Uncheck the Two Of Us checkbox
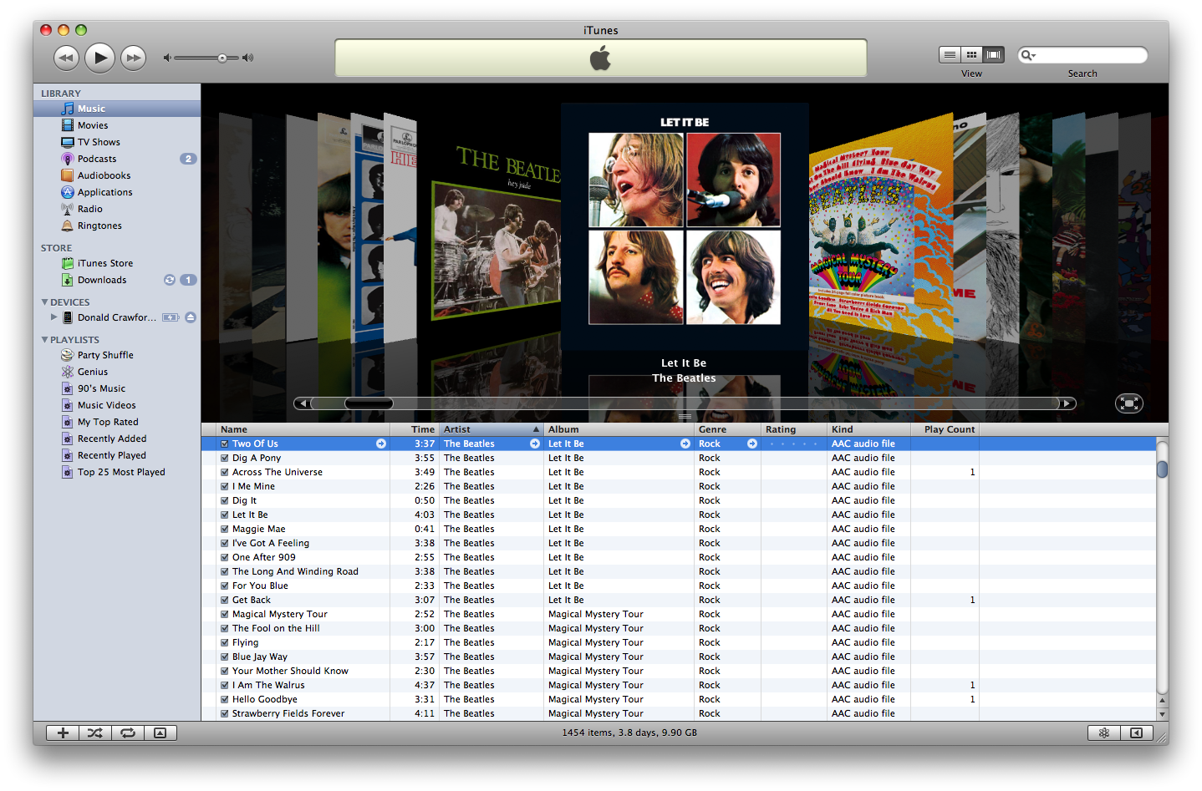Image resolution: width=1202 pixels, height=791 pixels. 224,444
